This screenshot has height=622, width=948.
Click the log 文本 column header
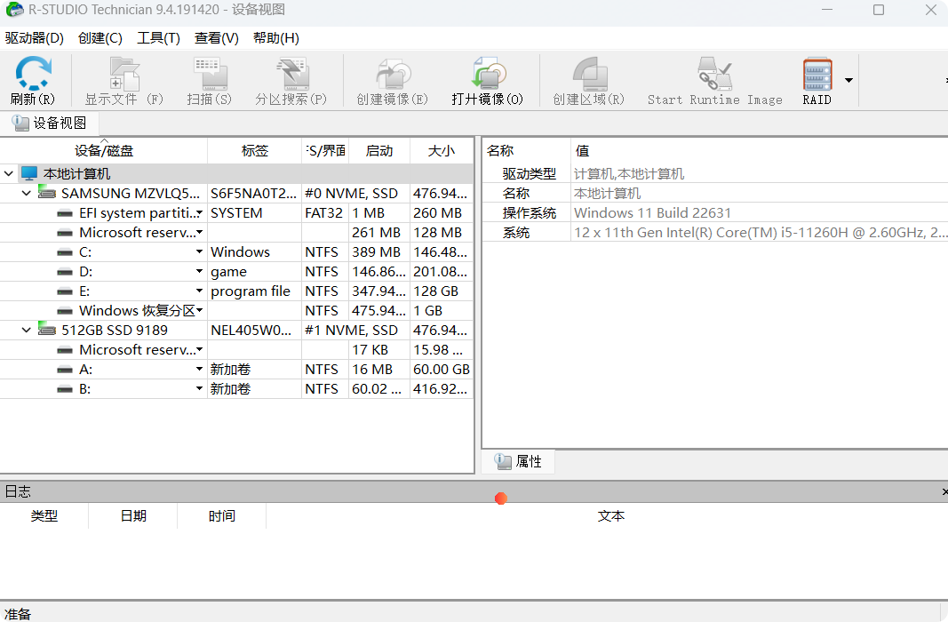coord(610,515)
